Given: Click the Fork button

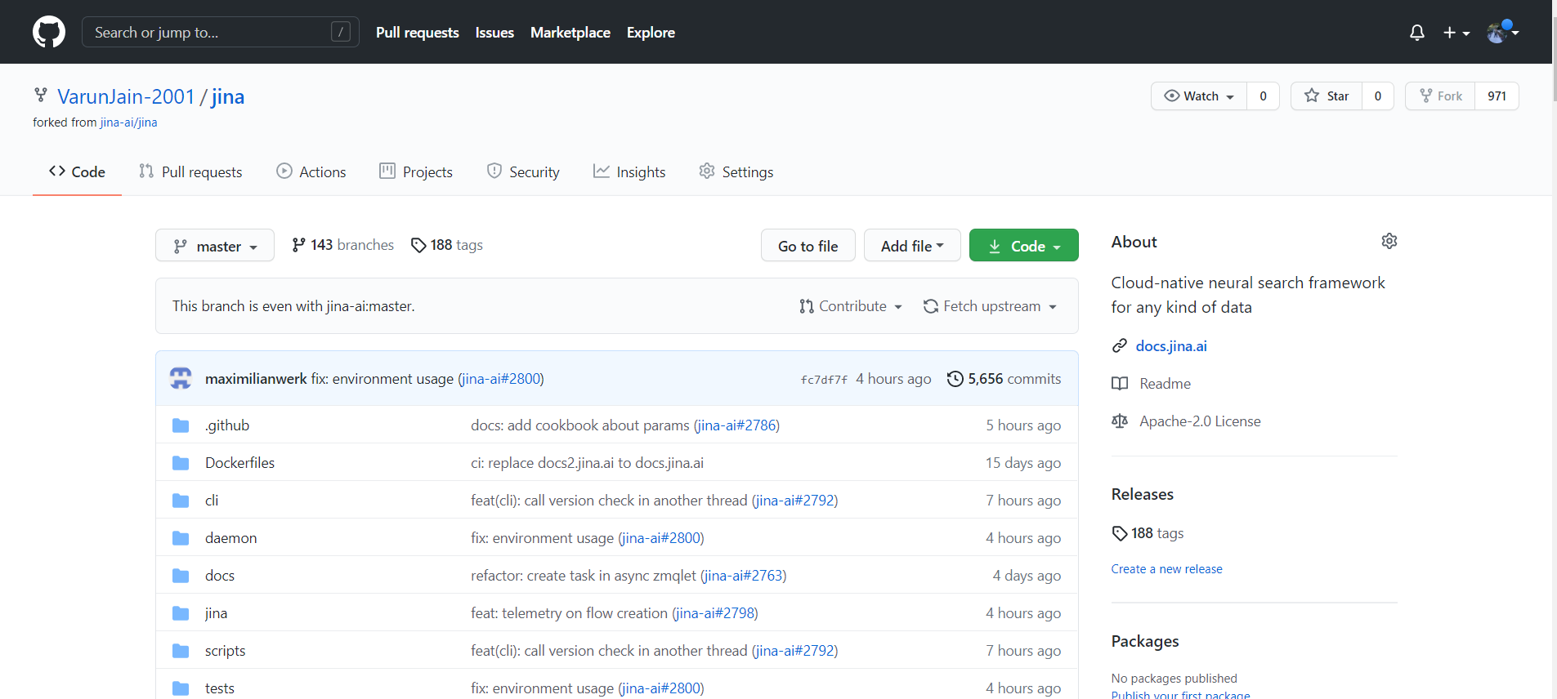Looking at the screenshot, I should [x=1440, y=96].
